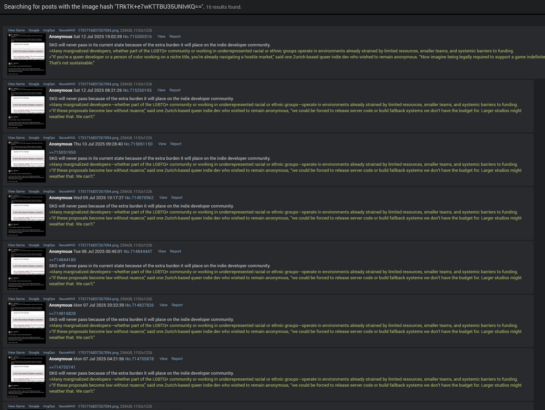
Task: Open thumbnail of post No.714844447
Action: pyautogui.click(x=27, y=269)
